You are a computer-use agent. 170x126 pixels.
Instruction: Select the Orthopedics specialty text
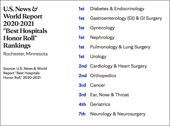[103, 76]
